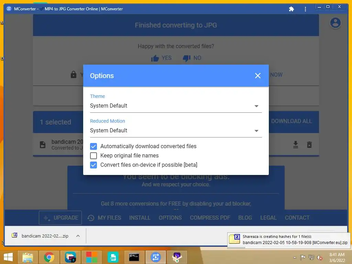Viewport: 352px width, 264px height.
Task: Click the file document icon beside bandicam
Action: 43,145
